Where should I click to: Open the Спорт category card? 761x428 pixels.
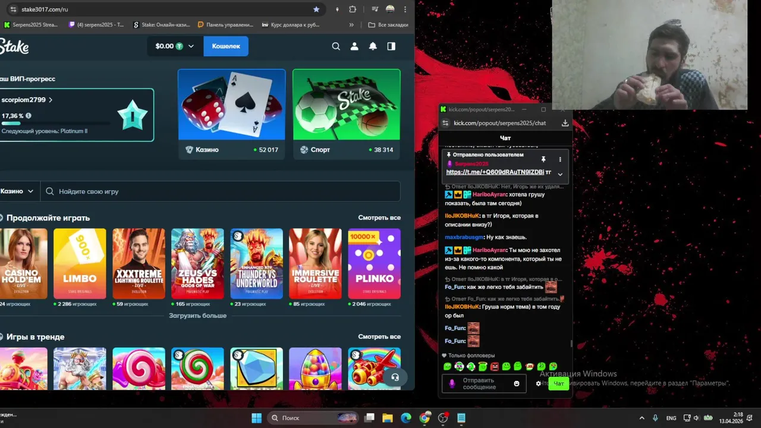[x=346, y=114]
